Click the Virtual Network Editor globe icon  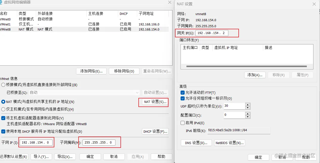click(x=1, y=2)
